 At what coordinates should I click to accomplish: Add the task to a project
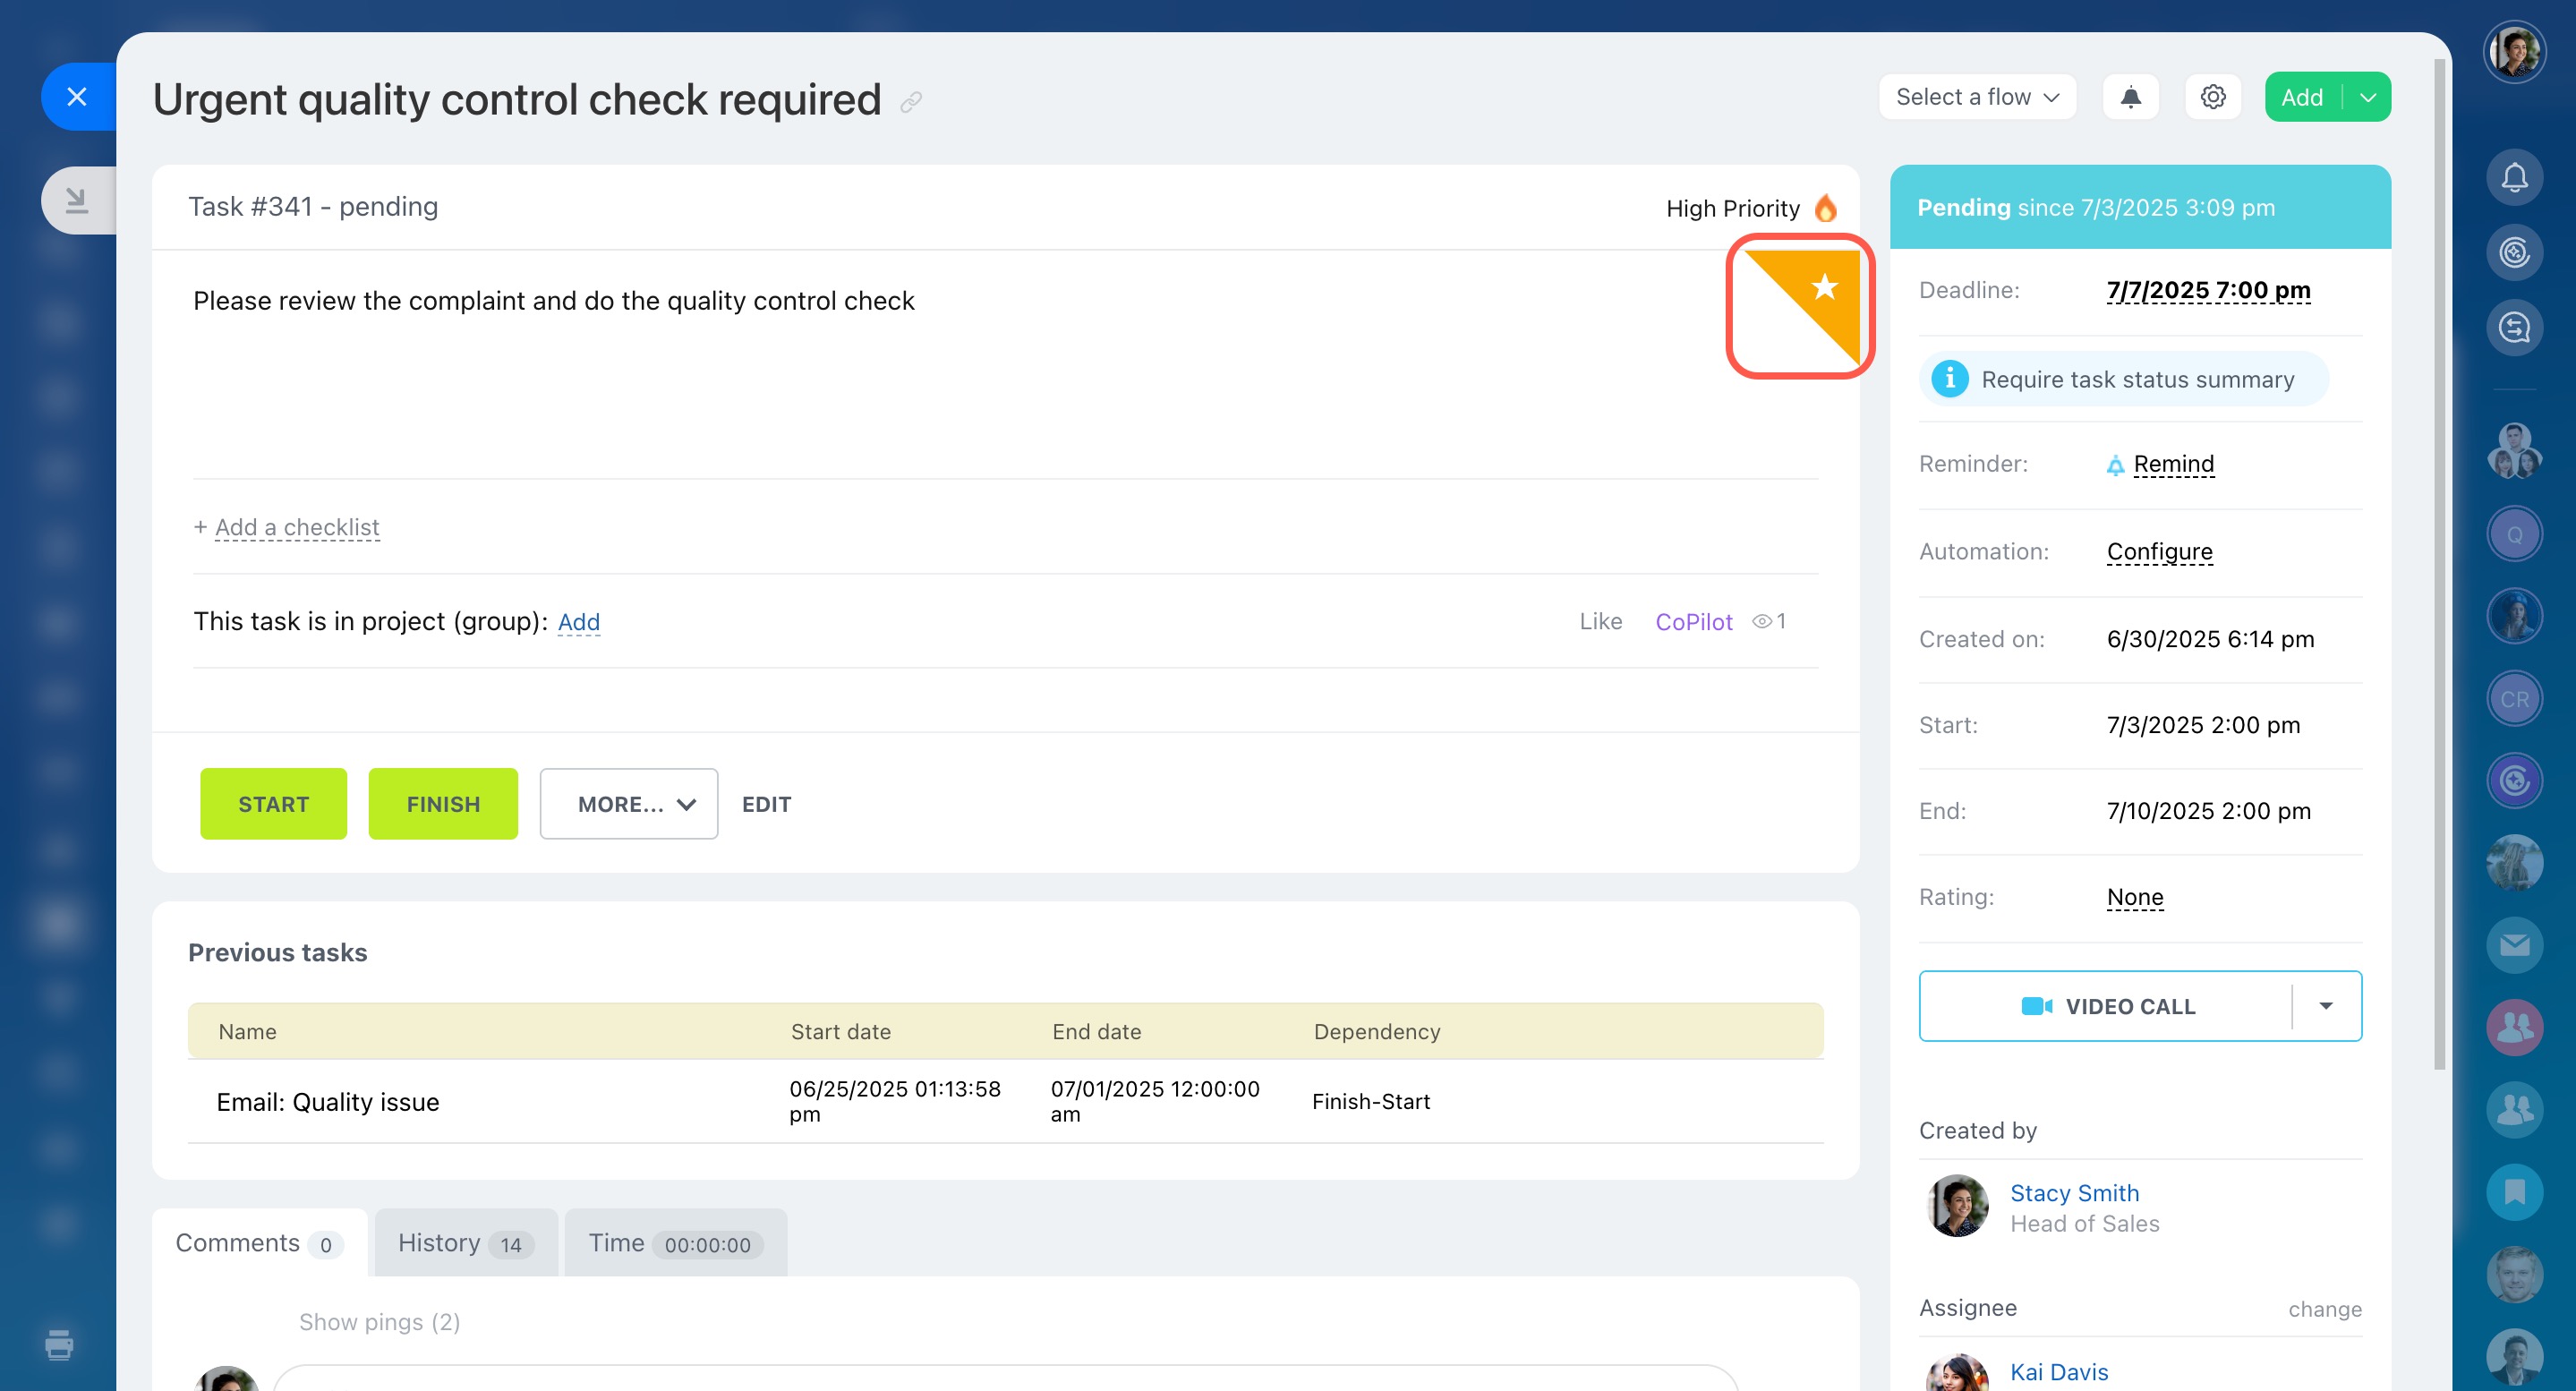[578, 622]
